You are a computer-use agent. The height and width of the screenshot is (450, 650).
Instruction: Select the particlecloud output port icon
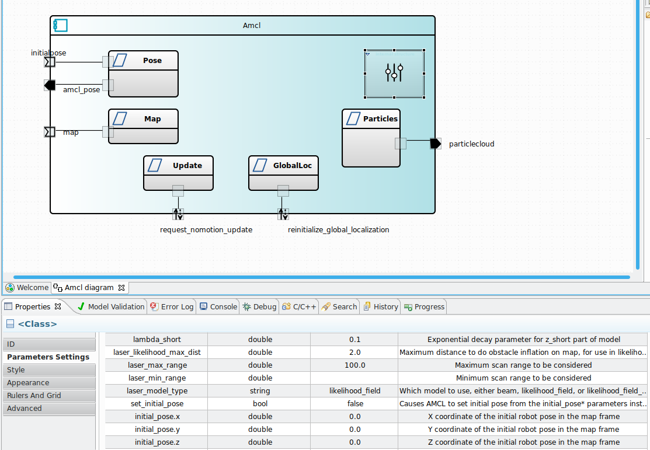pos(435,144)
